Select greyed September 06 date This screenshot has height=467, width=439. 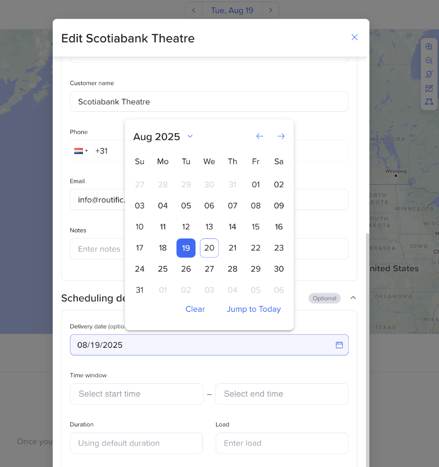point(279,290)
